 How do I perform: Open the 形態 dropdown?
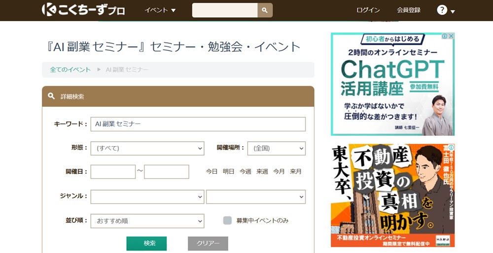[147, 148]
